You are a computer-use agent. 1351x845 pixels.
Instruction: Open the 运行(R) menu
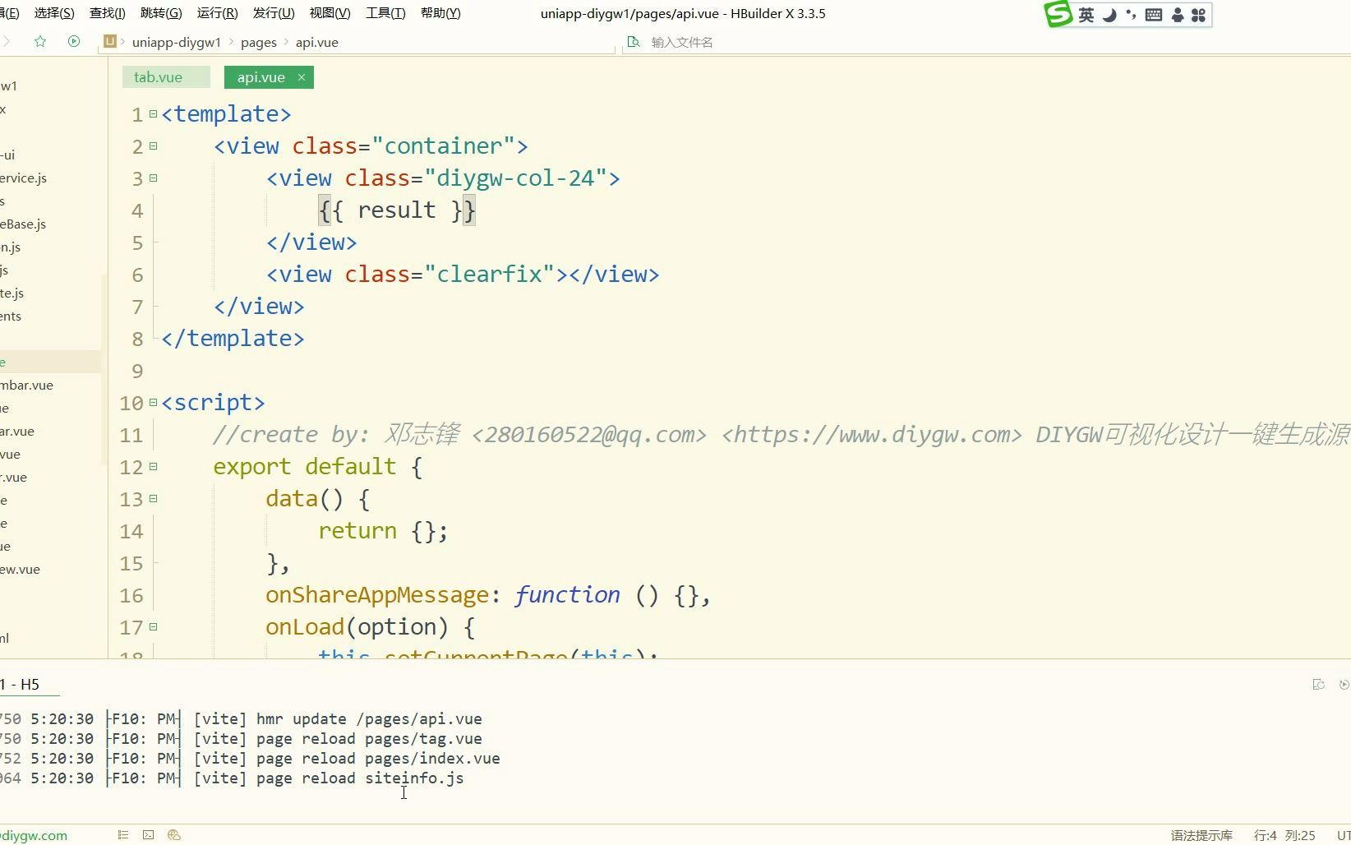coord(218,13)
